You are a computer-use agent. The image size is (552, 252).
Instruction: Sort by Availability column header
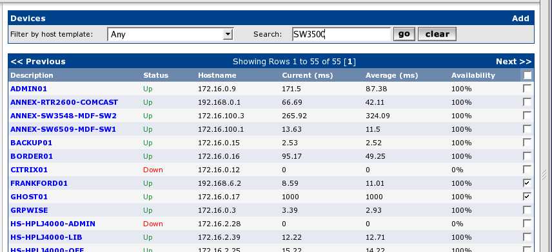473,75
